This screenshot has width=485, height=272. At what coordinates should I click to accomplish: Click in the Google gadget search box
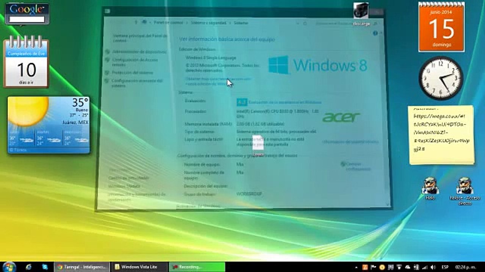pos(27,19)
